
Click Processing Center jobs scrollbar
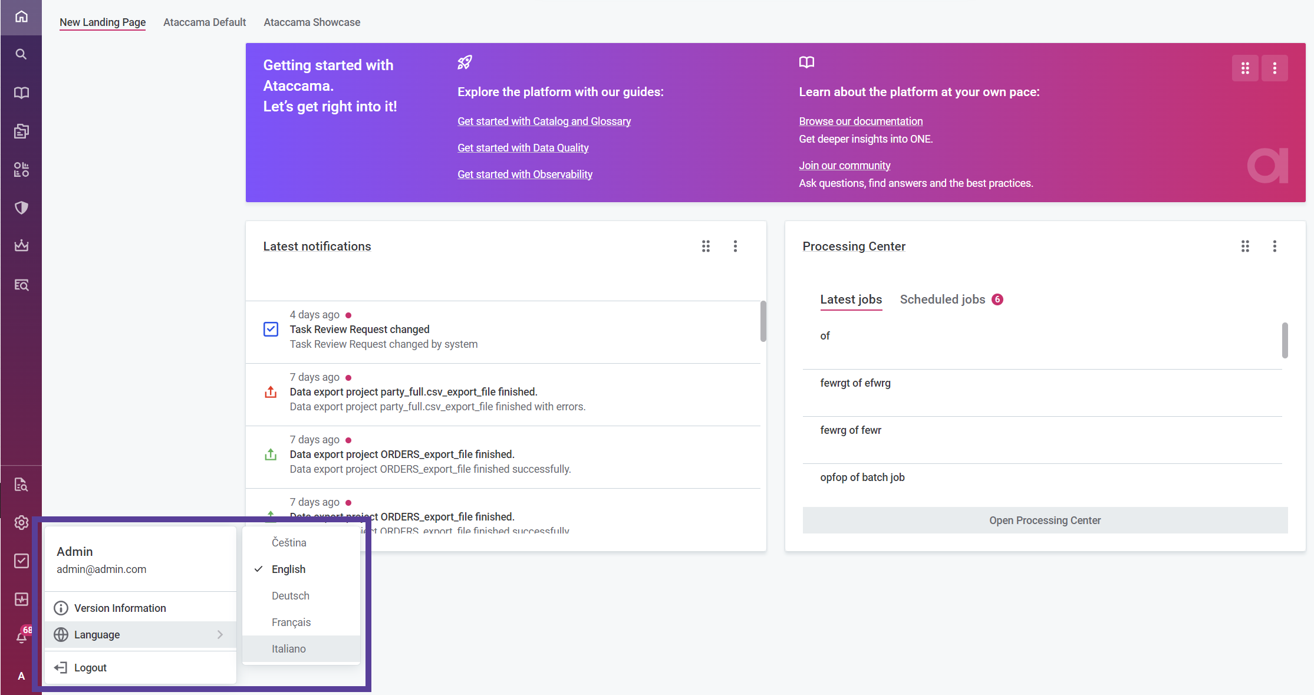pyautogui.click(x=1285, y=340)
